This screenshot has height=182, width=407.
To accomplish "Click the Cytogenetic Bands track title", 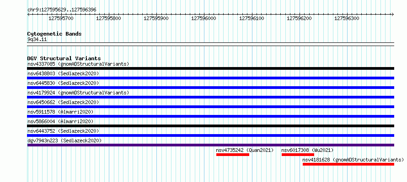I will click(x=54, y=34).
